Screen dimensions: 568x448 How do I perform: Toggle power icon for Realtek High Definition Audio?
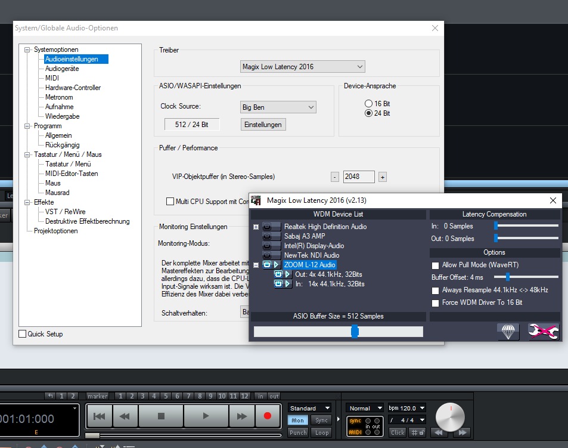(x=267, y=227)
